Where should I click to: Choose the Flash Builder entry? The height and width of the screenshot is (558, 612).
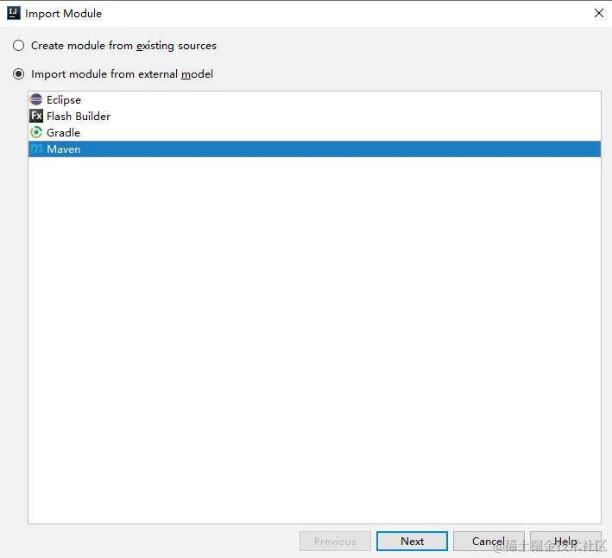314,116
